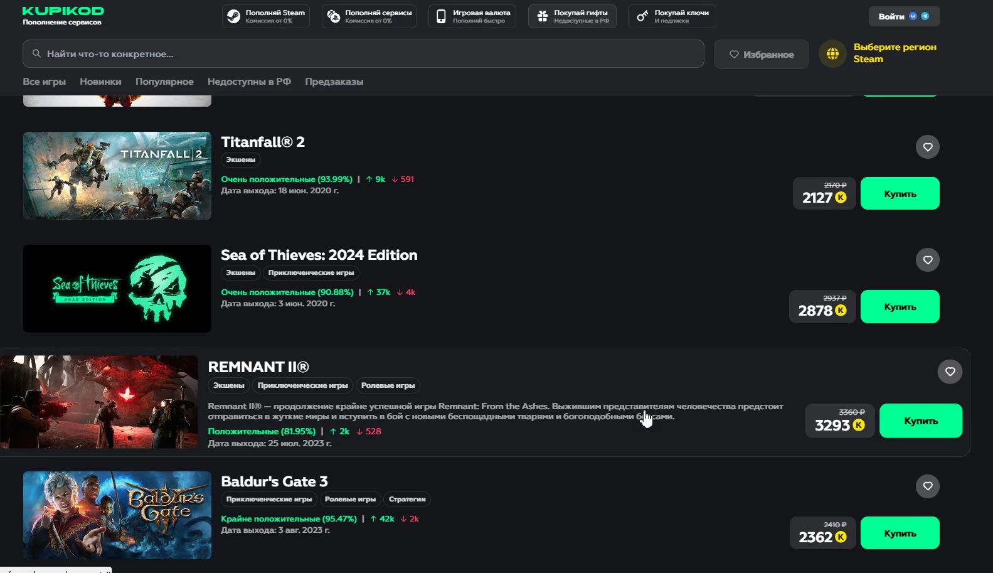Switch to the Новинки tab
The width and height of the screenshot is (993, 573).
point(100,82)
